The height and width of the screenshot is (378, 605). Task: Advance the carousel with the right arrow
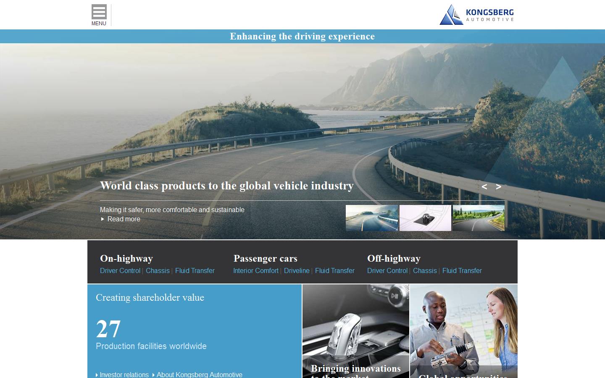499,186
